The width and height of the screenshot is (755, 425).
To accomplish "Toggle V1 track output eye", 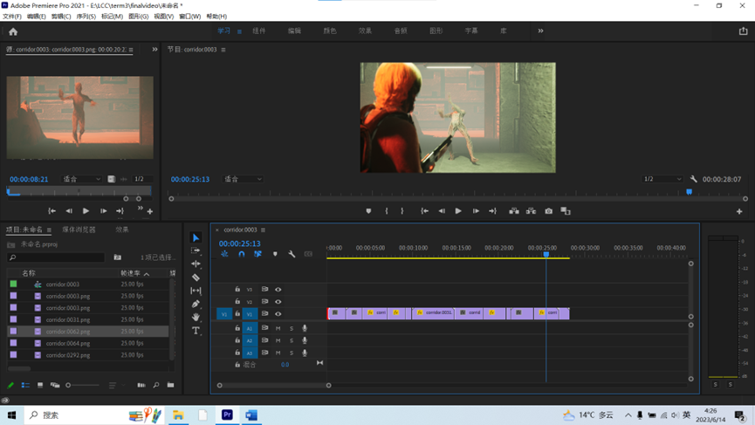I will click(x=278, y=313).
